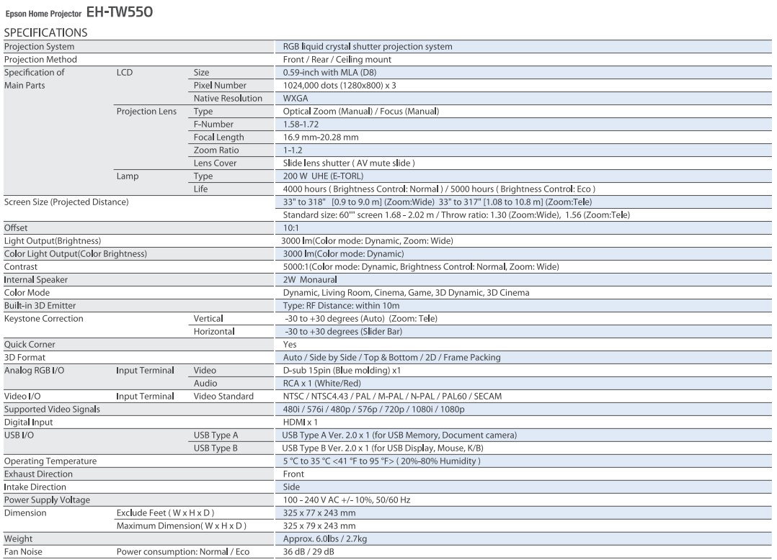Select 'Built-in 3D Emitter' label
The image size is (777, 560).
40,306
